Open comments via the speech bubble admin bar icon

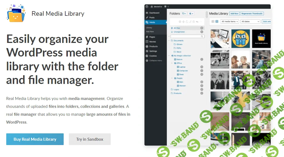click(166, 7)
